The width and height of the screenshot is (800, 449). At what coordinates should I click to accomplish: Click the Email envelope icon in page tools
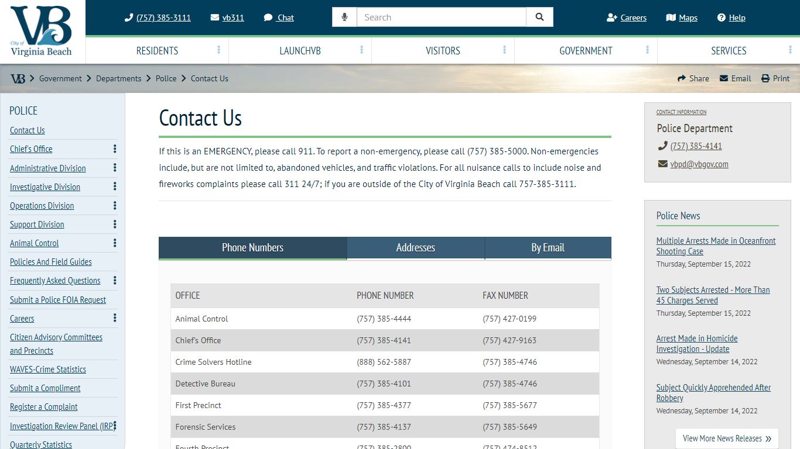[724, 78]
